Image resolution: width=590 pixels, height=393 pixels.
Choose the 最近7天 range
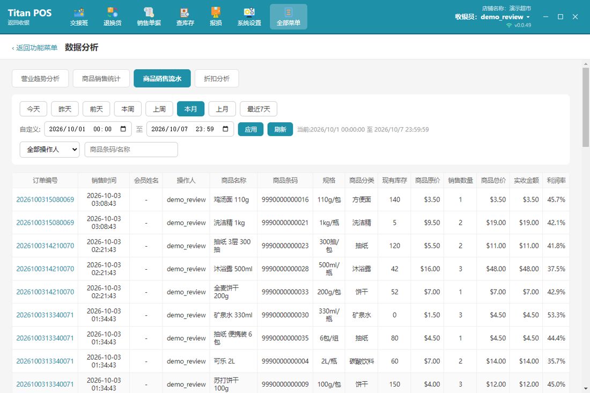pyautogui.click(x=259, y=109)
